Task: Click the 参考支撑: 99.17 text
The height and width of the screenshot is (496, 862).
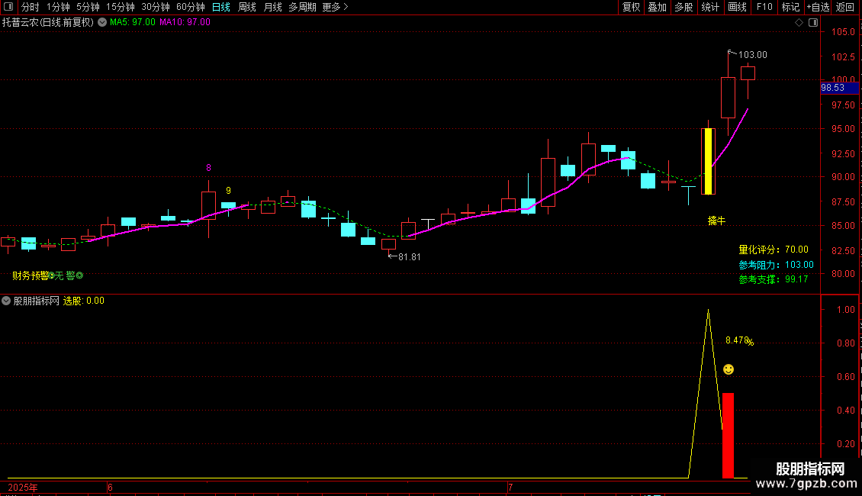Action: point(773,279)
